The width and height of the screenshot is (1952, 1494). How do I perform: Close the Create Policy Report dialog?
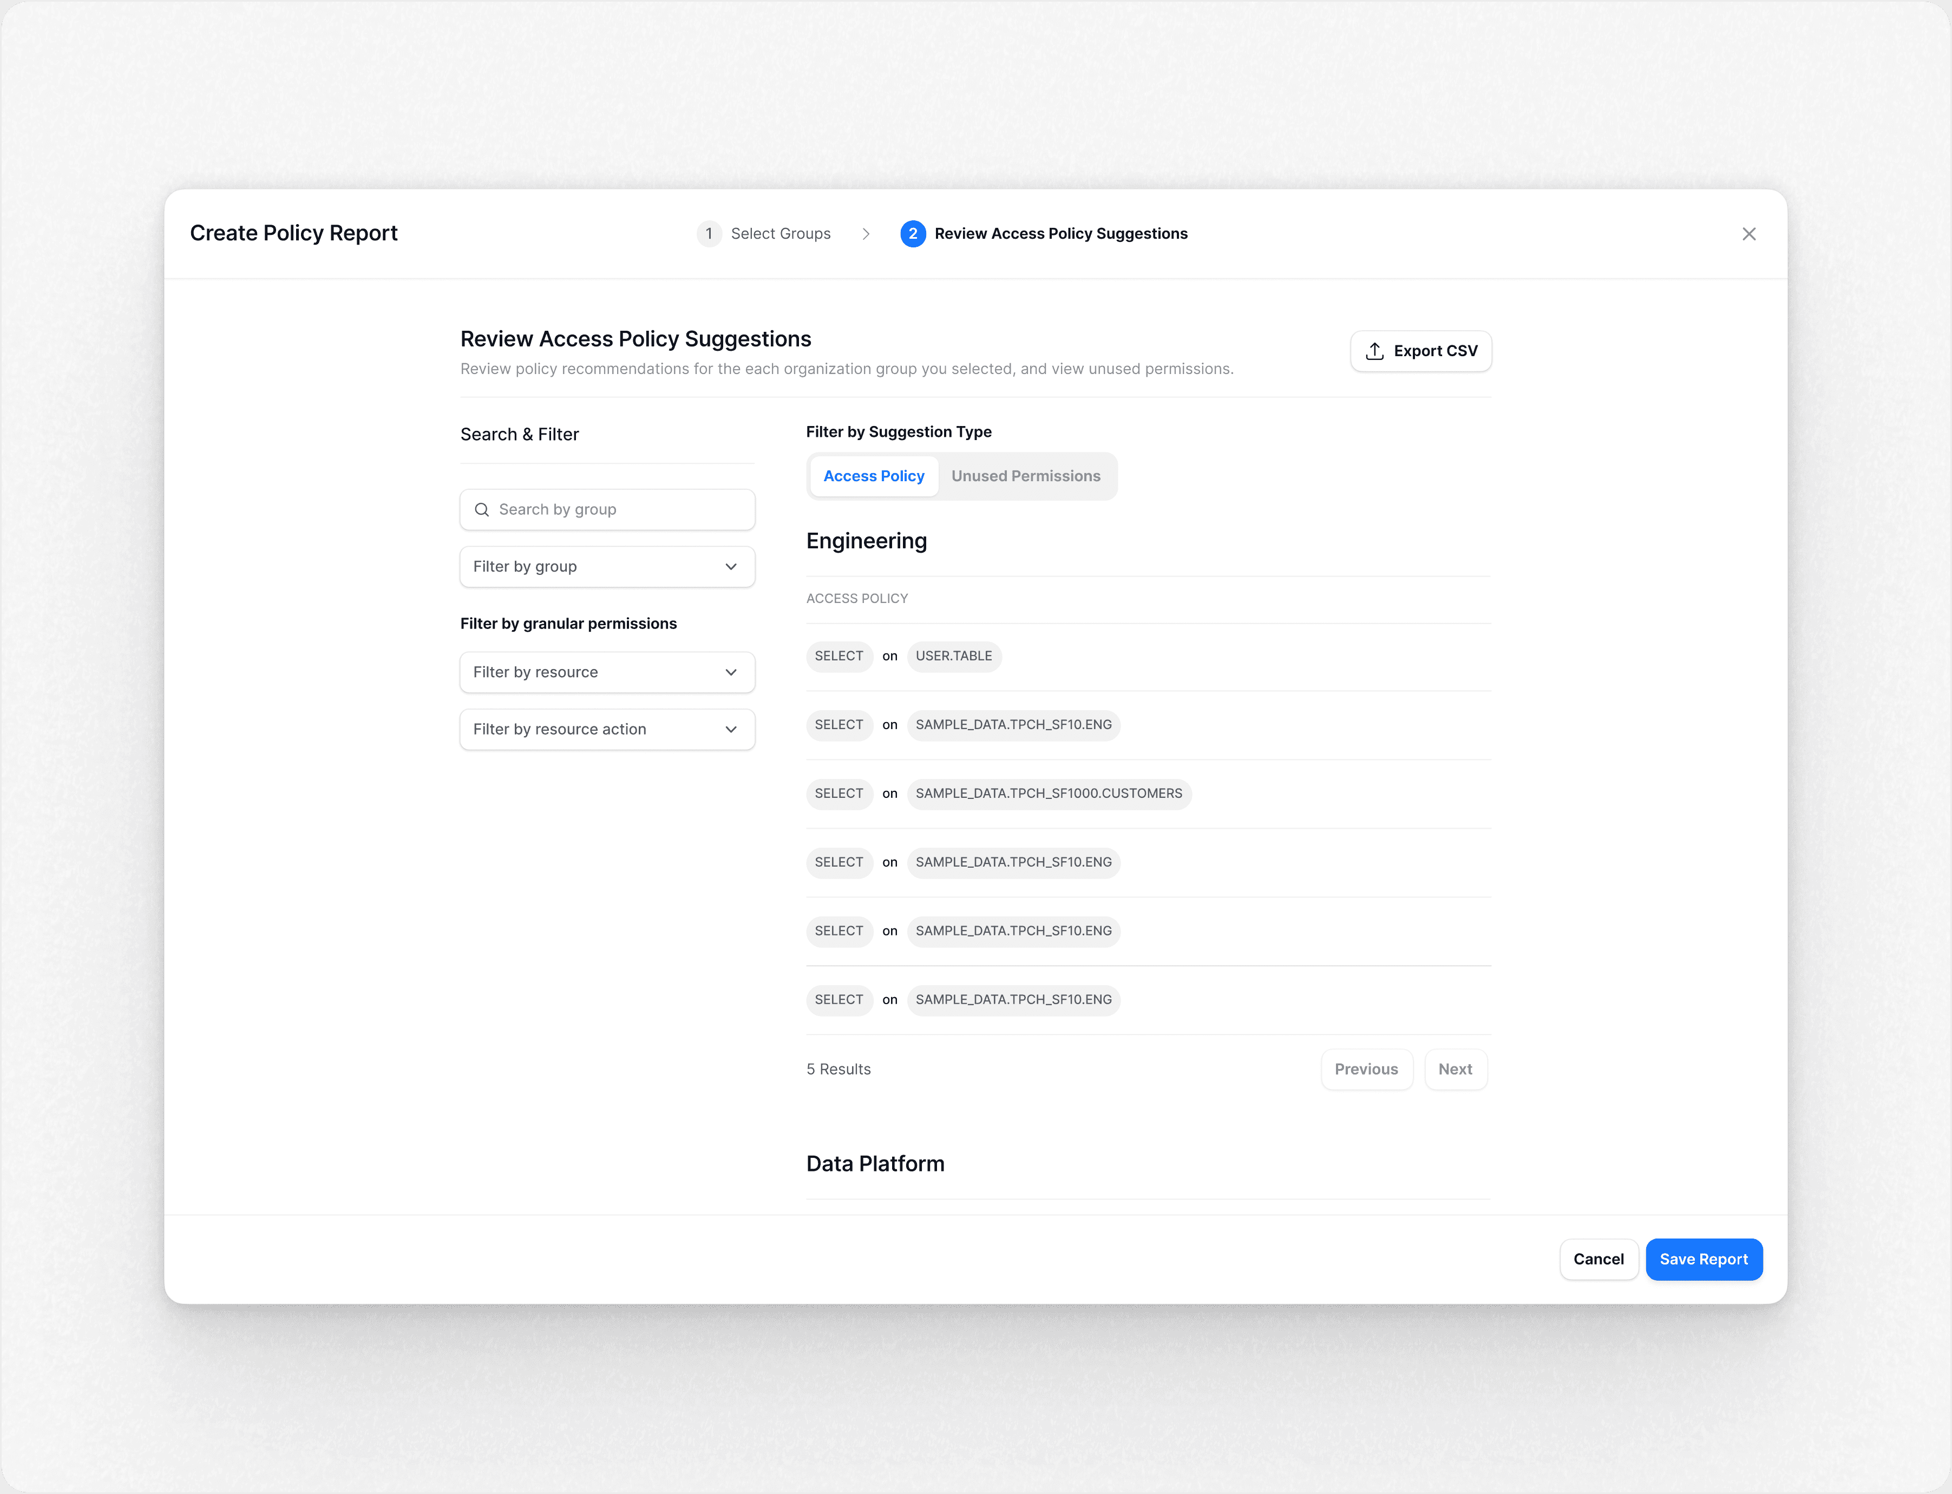(x=1748, y=234)
